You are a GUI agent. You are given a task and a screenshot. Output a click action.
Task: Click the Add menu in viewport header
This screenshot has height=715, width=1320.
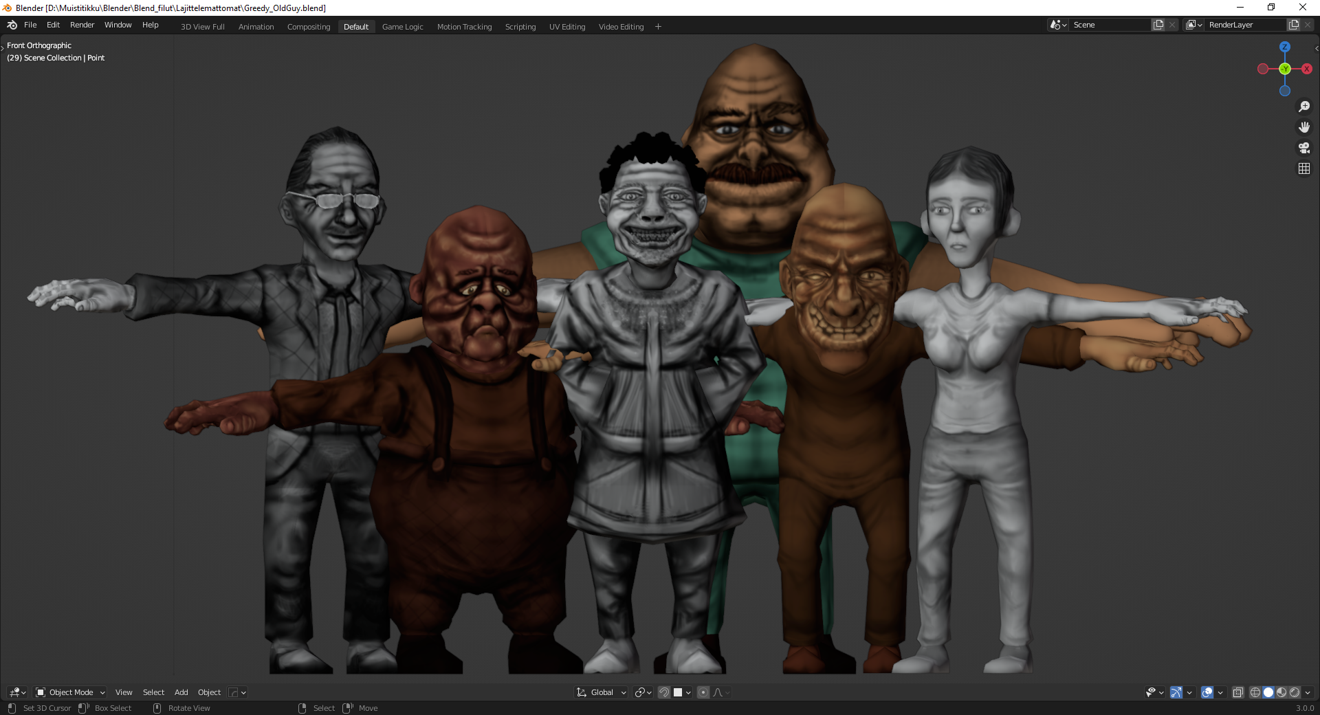pos(181,692)
